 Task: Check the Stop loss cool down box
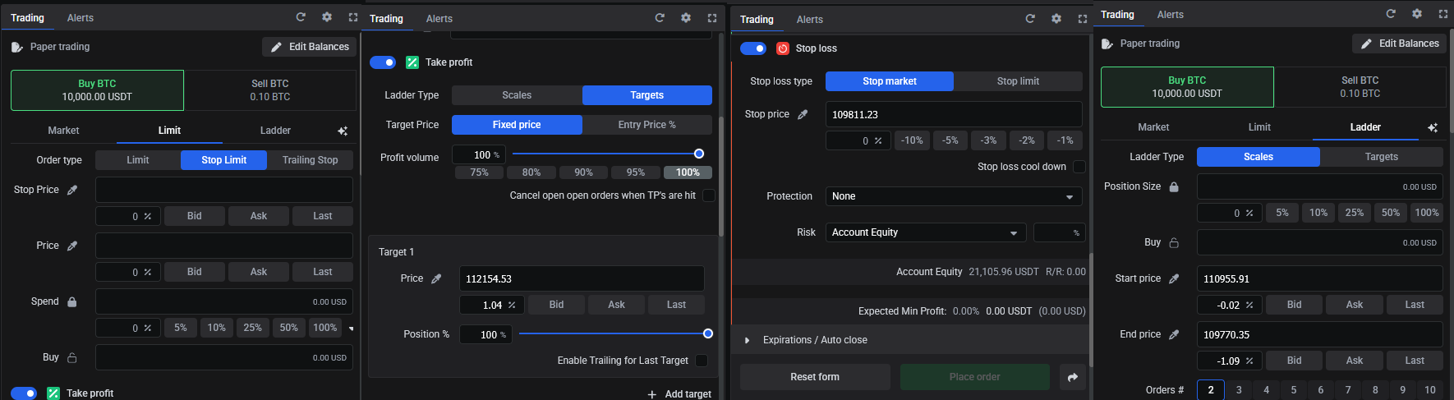point(1079,167)
